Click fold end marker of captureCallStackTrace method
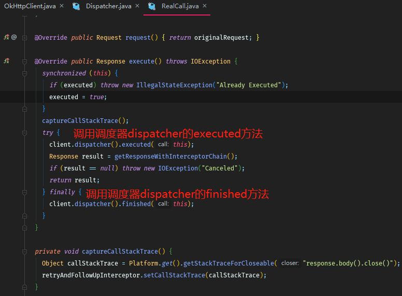 coord(25,287)
